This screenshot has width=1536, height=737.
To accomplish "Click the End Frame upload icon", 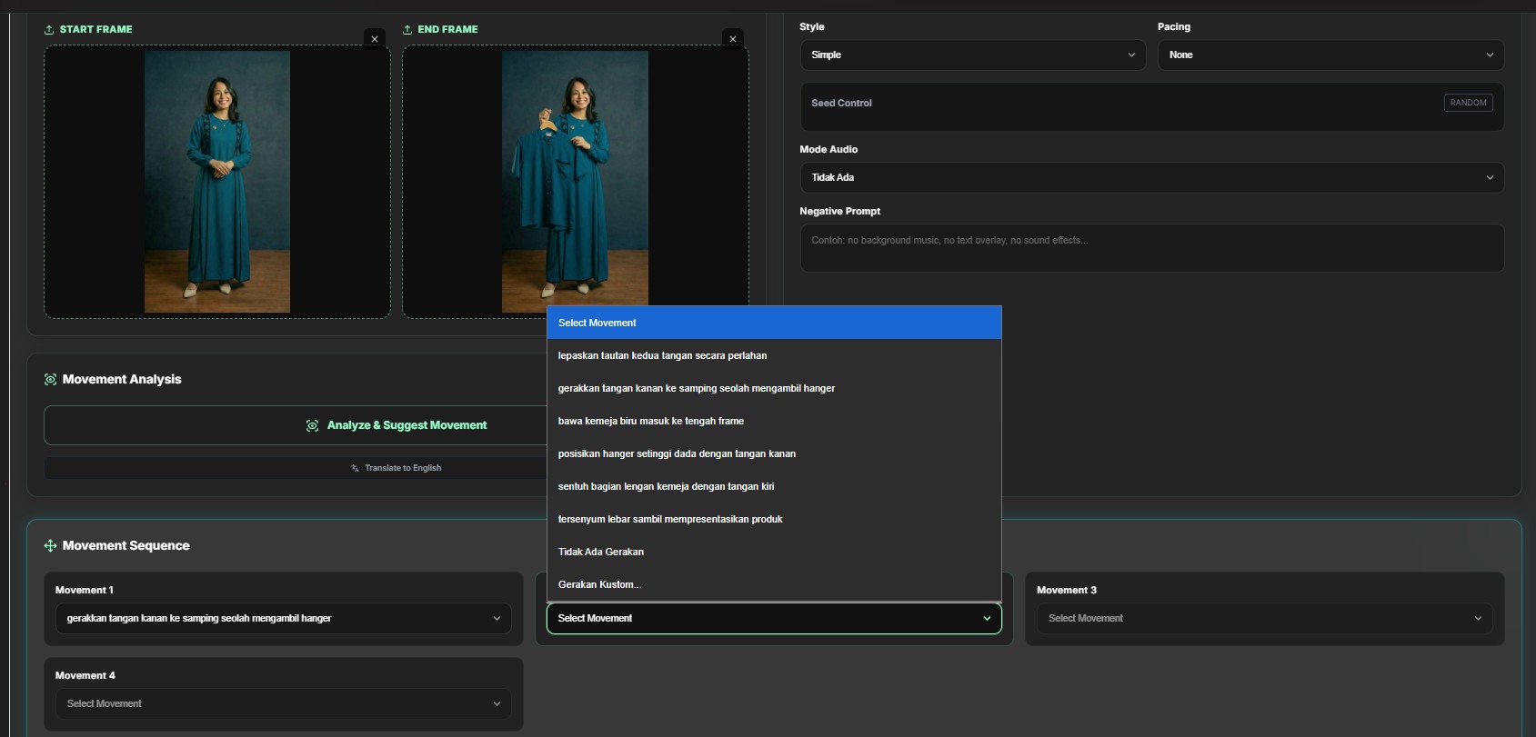I will [407, 30].
